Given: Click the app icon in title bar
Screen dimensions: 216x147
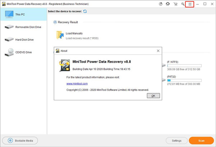Looking at the screenshot, I should coord(4,4).
